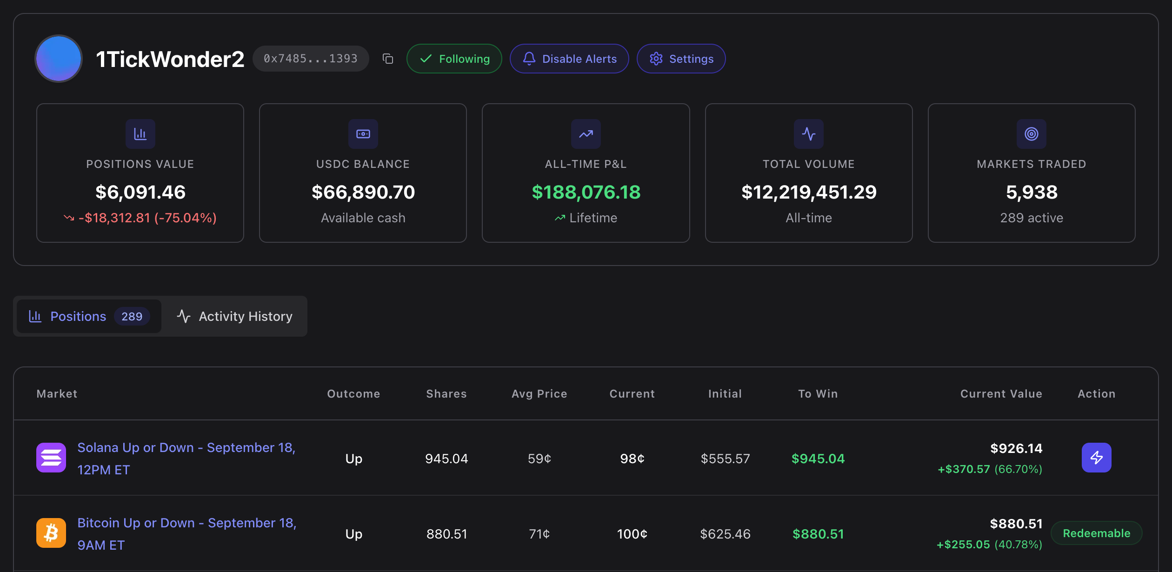This screenshot has width=1172, height=572.
Task: Sort by Current Value column header
Action: point(1001,394)
